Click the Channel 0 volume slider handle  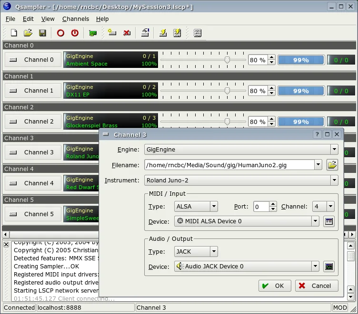pos(227,60)
